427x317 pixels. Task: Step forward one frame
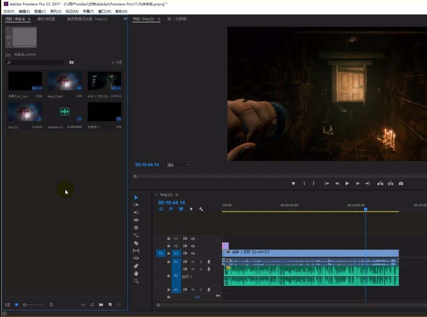357,184
